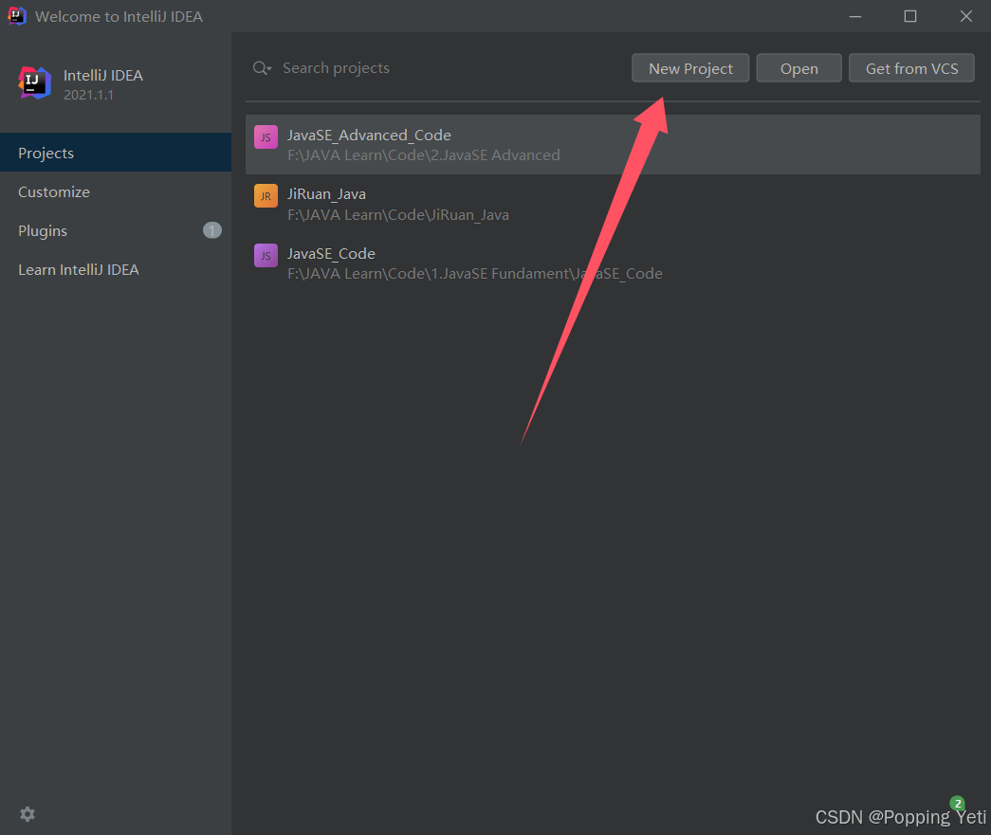Minimize the Welcome window
The height and width of the screenshot is (835, 991).
(855, 16)
